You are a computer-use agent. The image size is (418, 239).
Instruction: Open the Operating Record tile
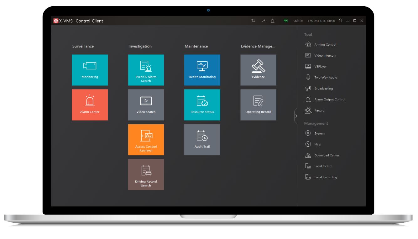pos(258,105)
